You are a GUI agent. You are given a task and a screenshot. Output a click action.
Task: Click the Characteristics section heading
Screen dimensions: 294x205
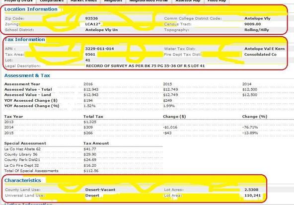pyautogui.click(x=23, y=181)
